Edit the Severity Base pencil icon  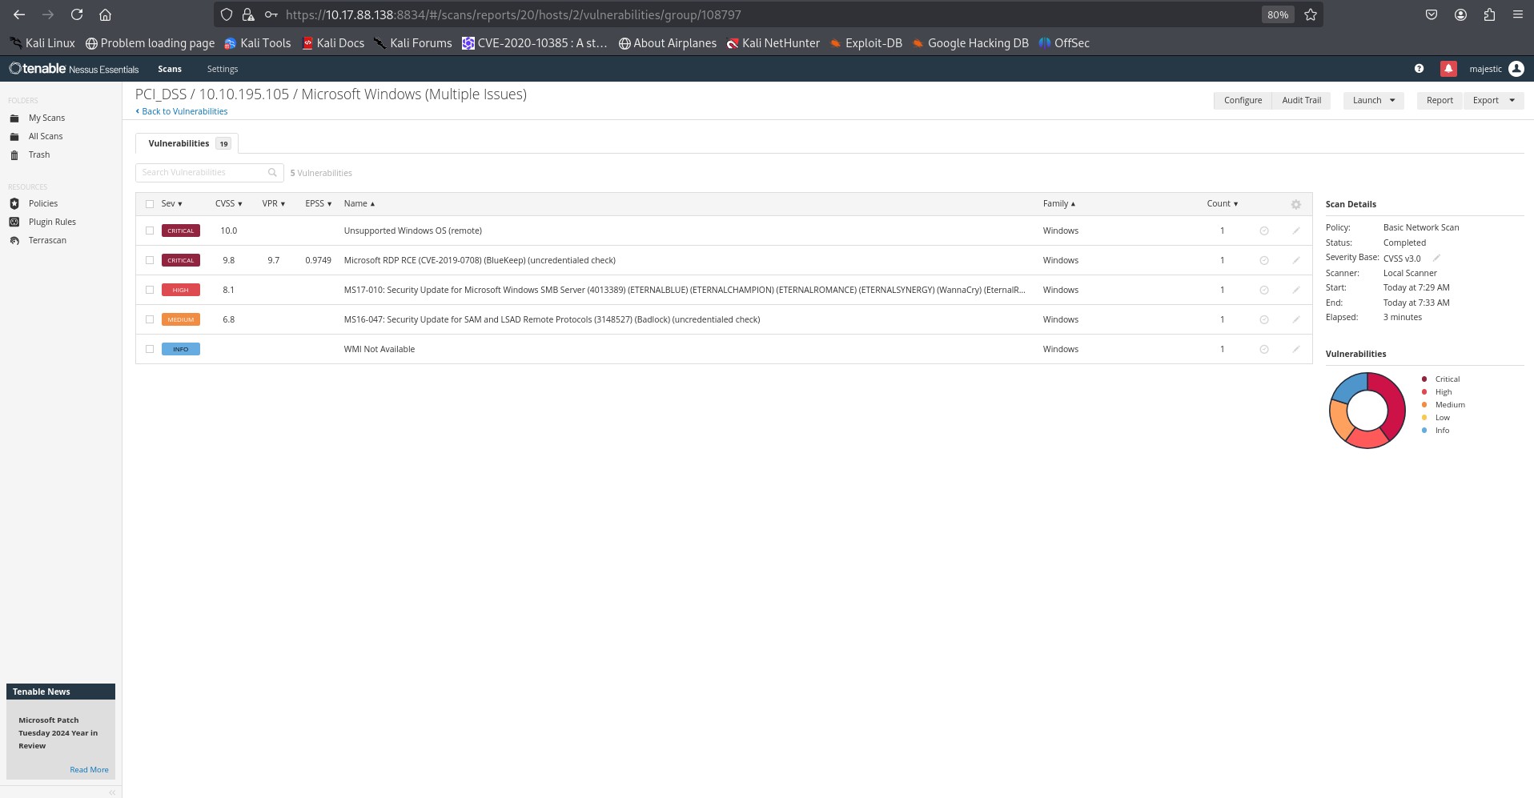pos(1436,258)
